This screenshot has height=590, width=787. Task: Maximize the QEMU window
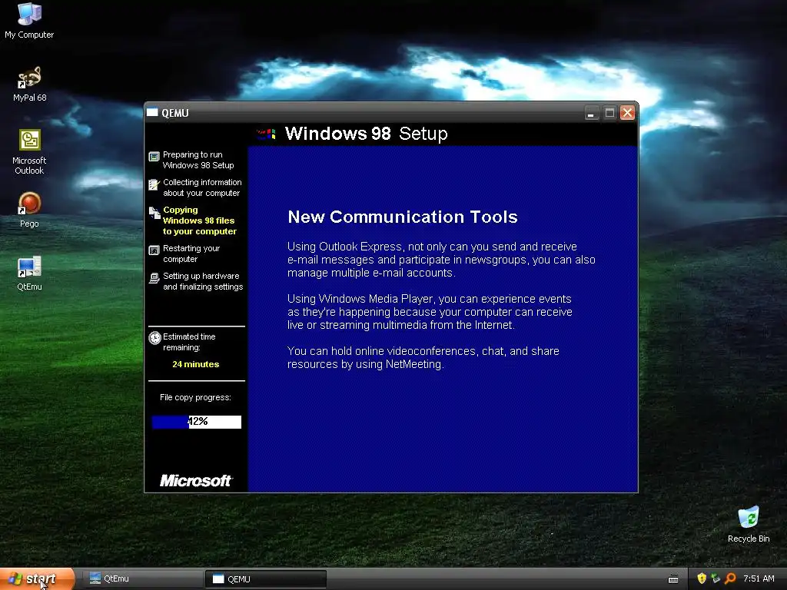(x=609, y=113)
